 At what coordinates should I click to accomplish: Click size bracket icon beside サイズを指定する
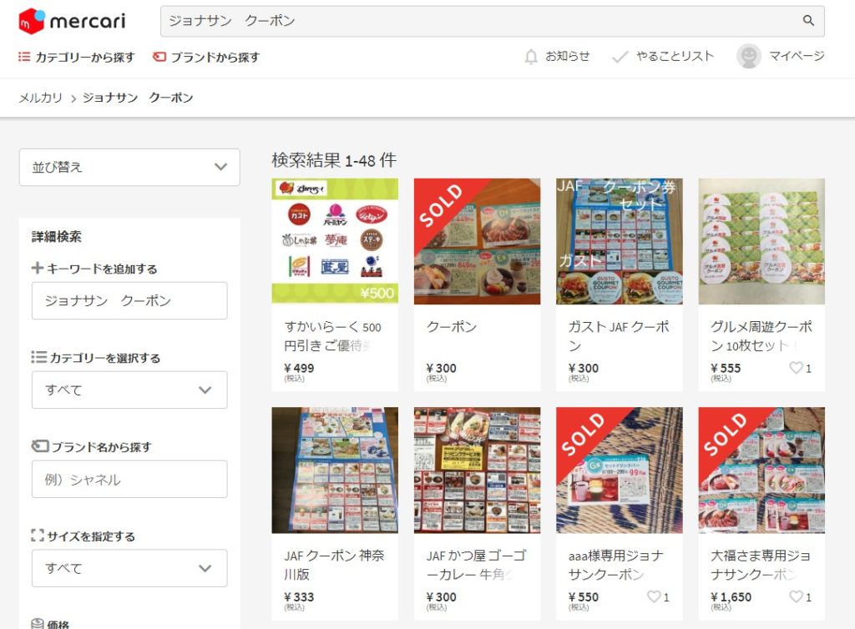38,536
